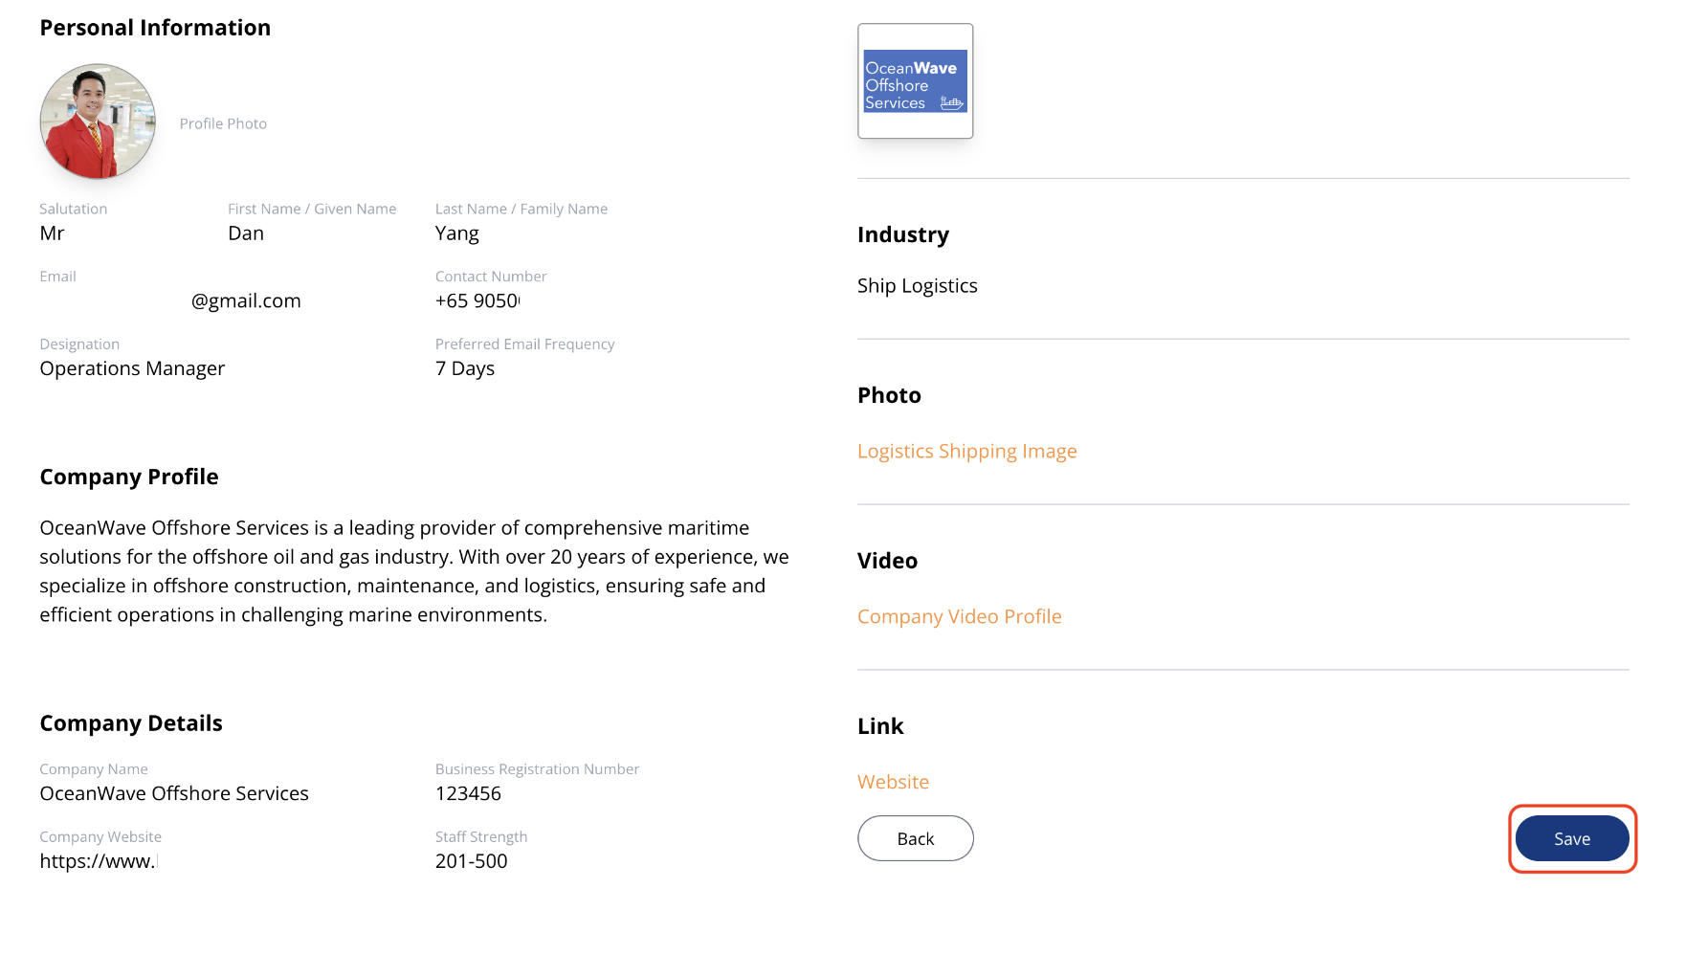This screenshot has width=1686, height=955.
Task: Select the salutation value Mr
Action: pos(53,233)
